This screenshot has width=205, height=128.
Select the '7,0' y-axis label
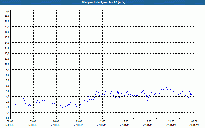click(x=8, y=80)
